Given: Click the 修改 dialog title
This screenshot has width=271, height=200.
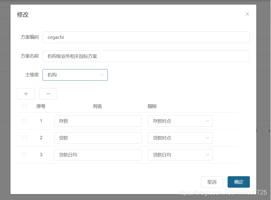Looking at the screenshot, I should [23, 14].
